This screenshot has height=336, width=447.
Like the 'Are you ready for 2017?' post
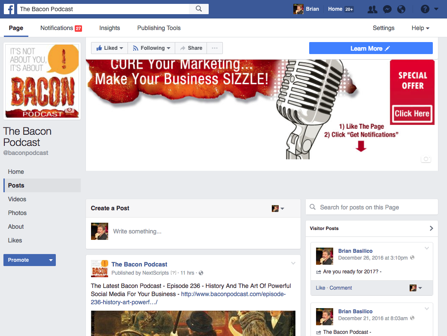[x=320, y=288]
